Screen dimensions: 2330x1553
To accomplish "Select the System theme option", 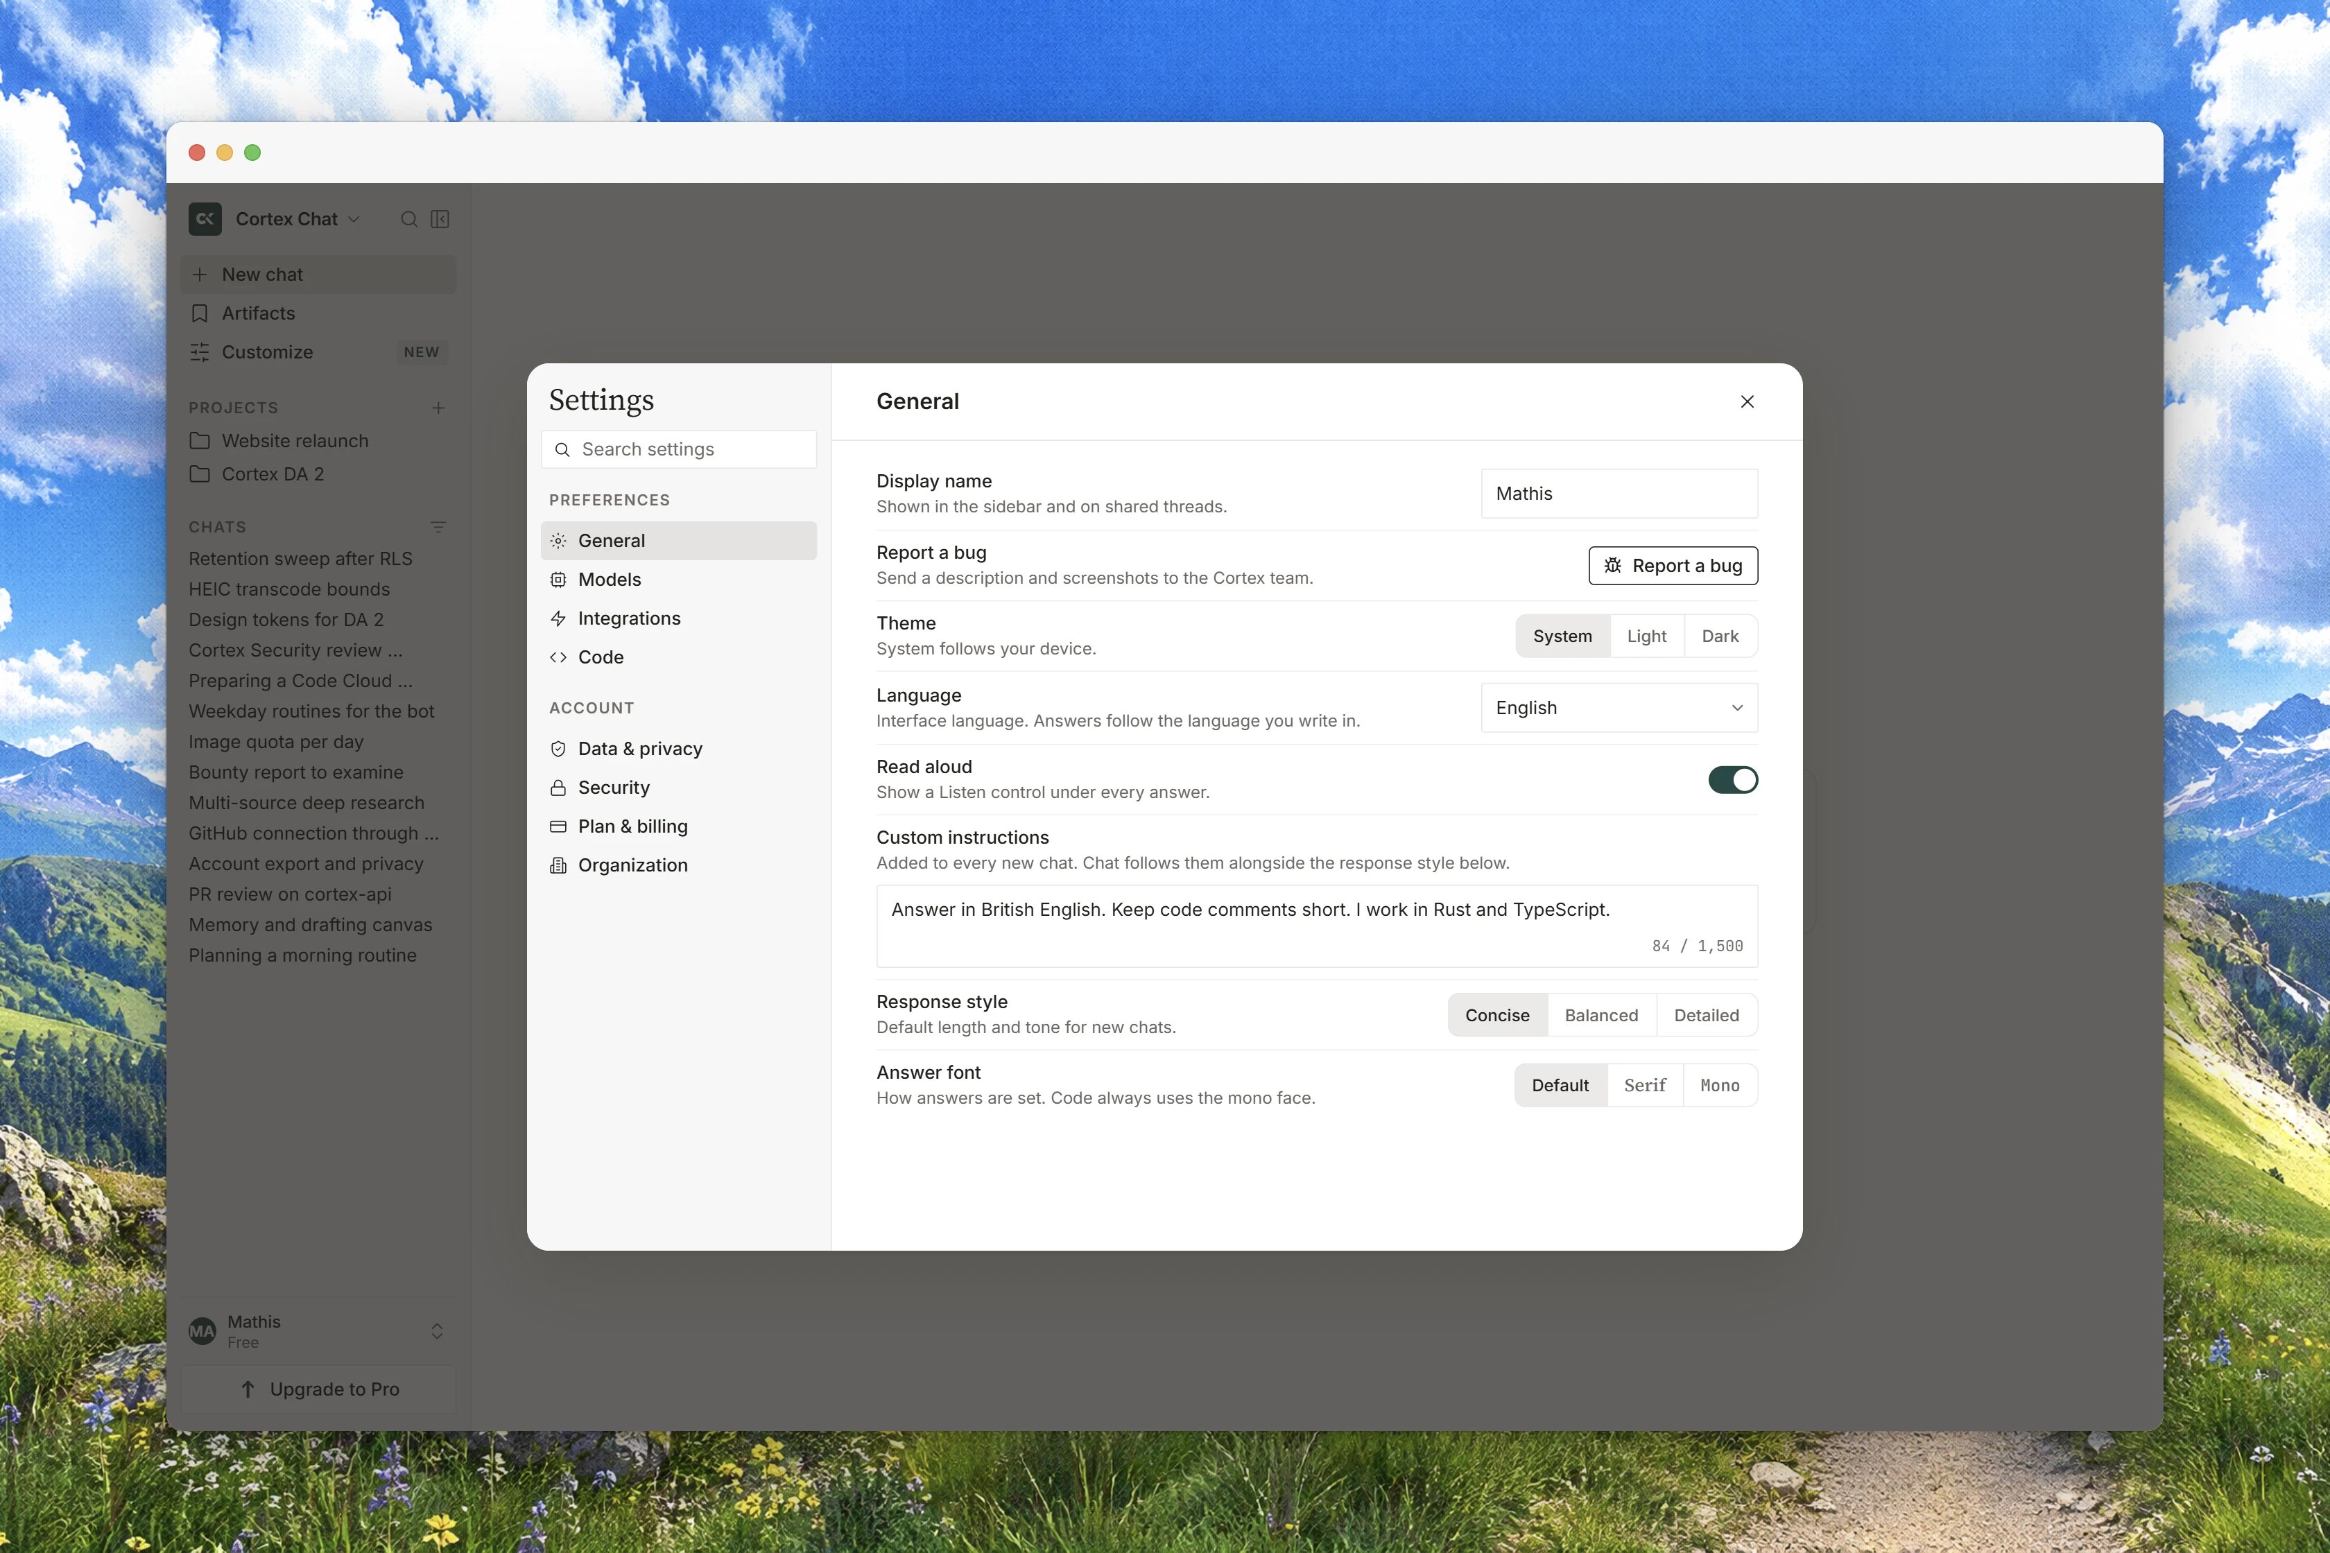I will (x=1562, y=636).
